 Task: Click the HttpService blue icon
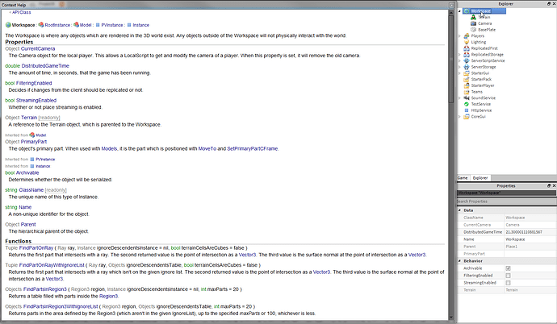coord(467,110)
